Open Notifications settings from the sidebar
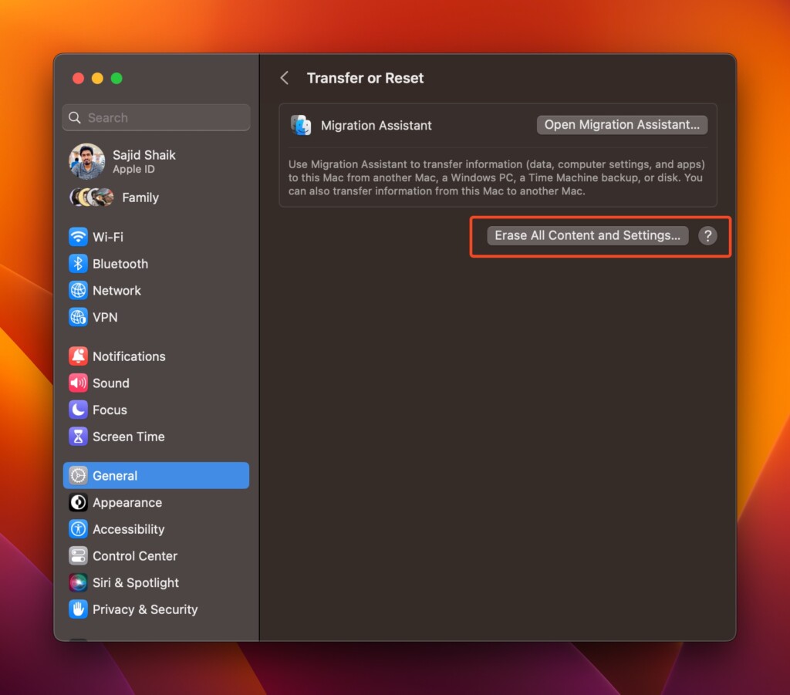Image resolution: width=790 pixels, height=695 pixels. click(78, 356)
